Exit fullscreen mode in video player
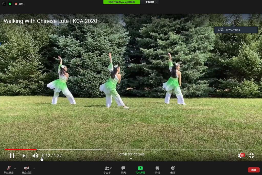The width and height of the screenshot is (262, 175). click(252, 156)
